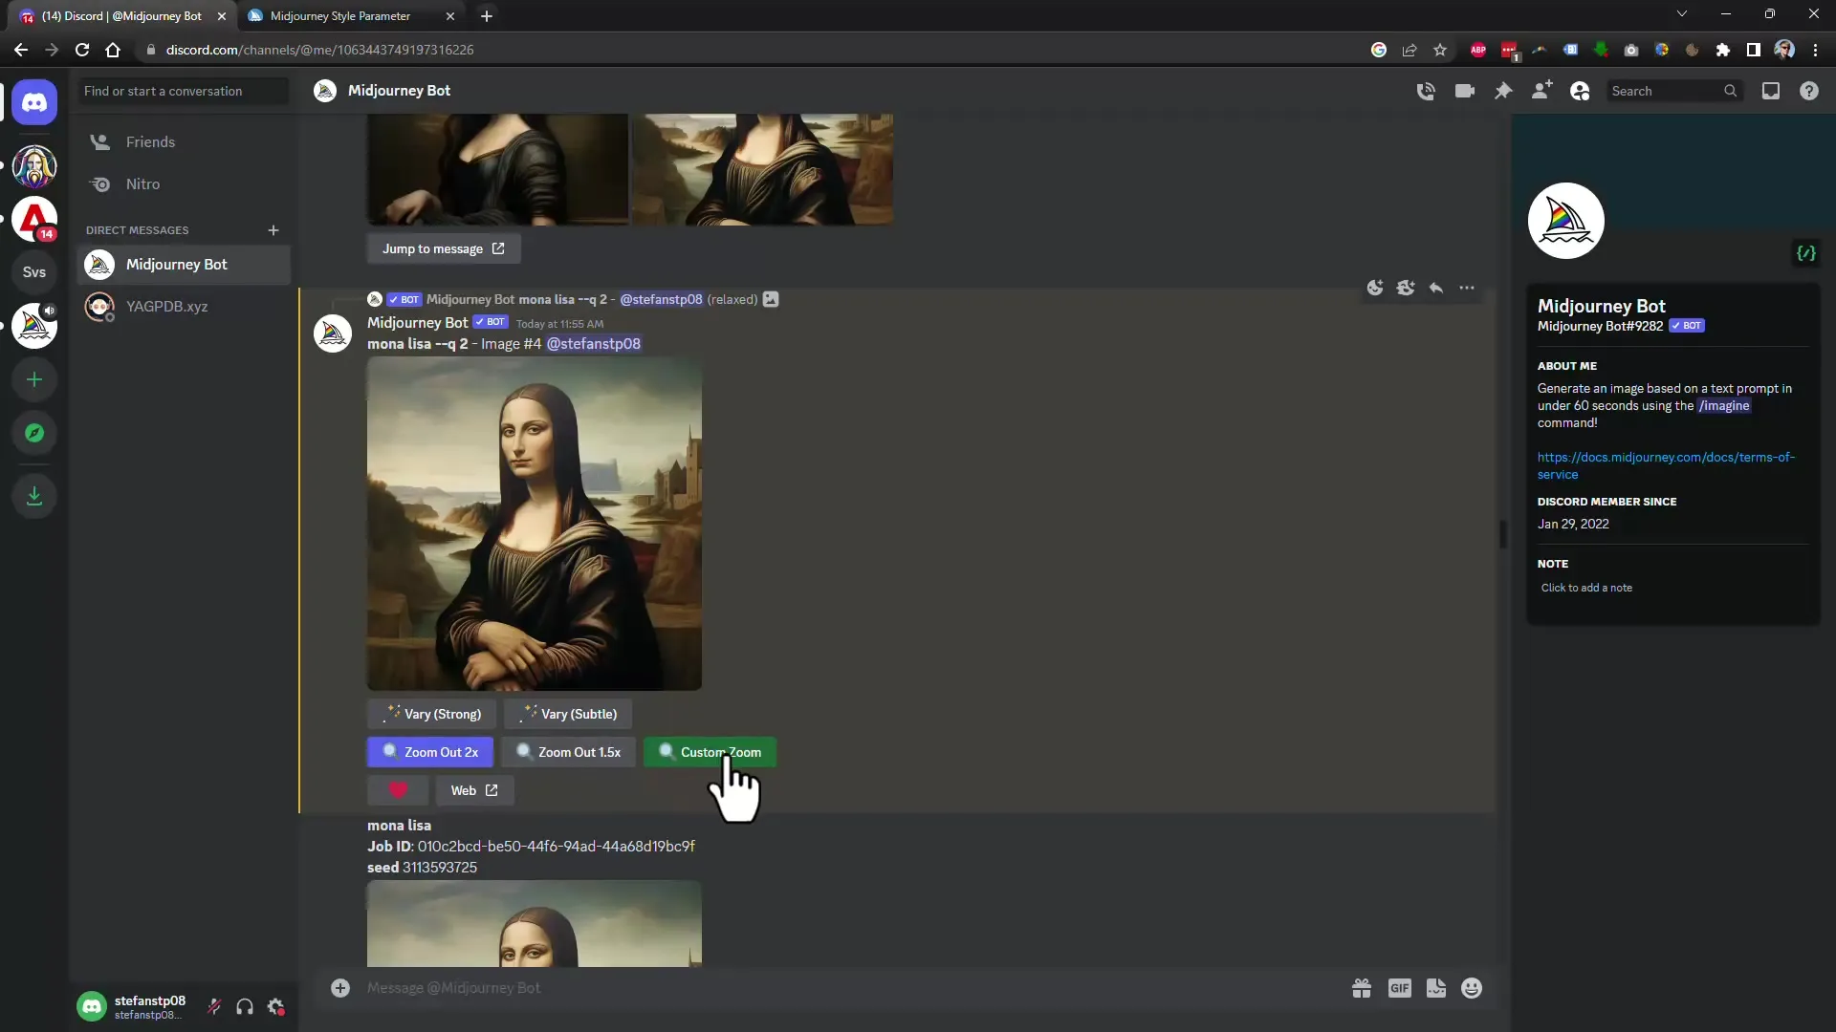Start a voice call

pos(1426,91)
